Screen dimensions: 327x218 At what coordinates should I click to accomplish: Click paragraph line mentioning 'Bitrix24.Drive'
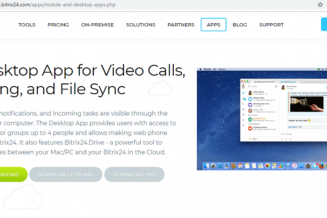pyautogui.click(x=81, y=143)
